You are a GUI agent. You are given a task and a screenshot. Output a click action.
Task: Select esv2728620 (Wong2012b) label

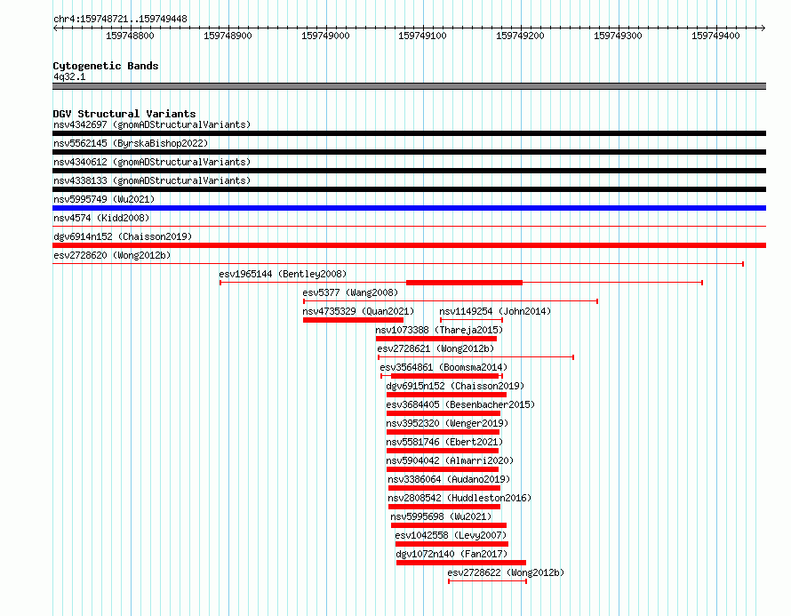click(112, 255)
